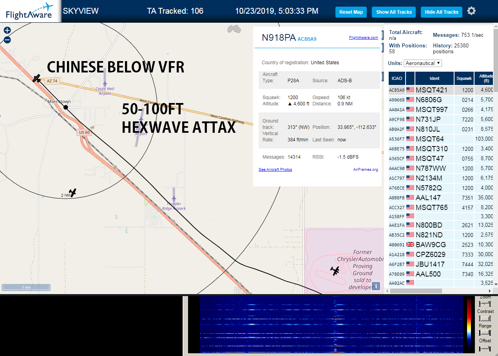Screen dimensions: 498x356
Task: Click the Thunder Ridge Airpark marker
Action: coord(174,198)
